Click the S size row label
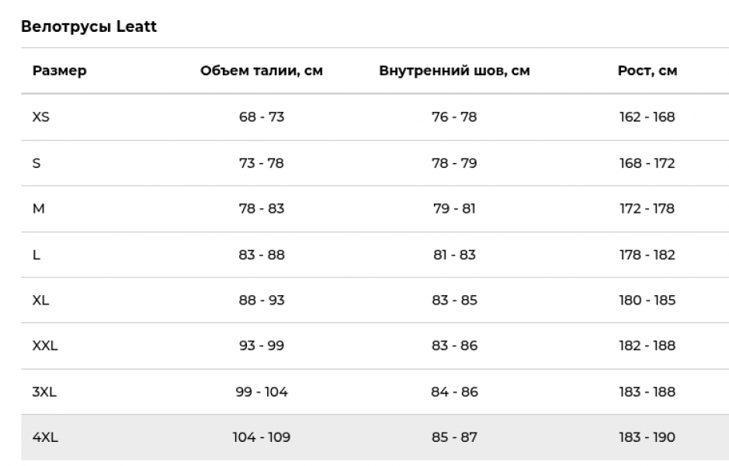 (36, 163)
